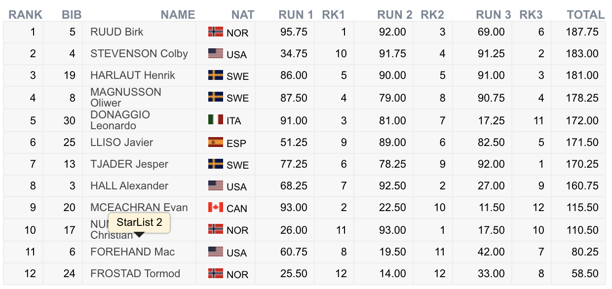Click the Norway flag in FROSTAD Tormod's row
The width and height of the screenshot is (612, 289).
216,273
